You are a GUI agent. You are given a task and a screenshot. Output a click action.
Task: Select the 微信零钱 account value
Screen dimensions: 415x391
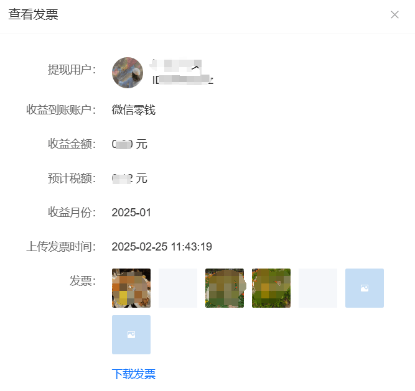(x=134, y=109)
